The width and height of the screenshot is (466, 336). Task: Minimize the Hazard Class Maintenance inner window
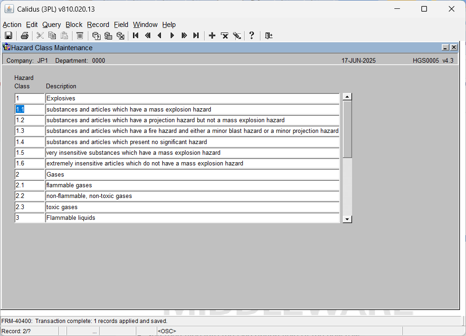coord(445,47)
